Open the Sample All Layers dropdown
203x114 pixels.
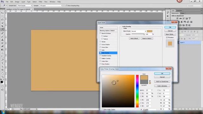[51, 6]
